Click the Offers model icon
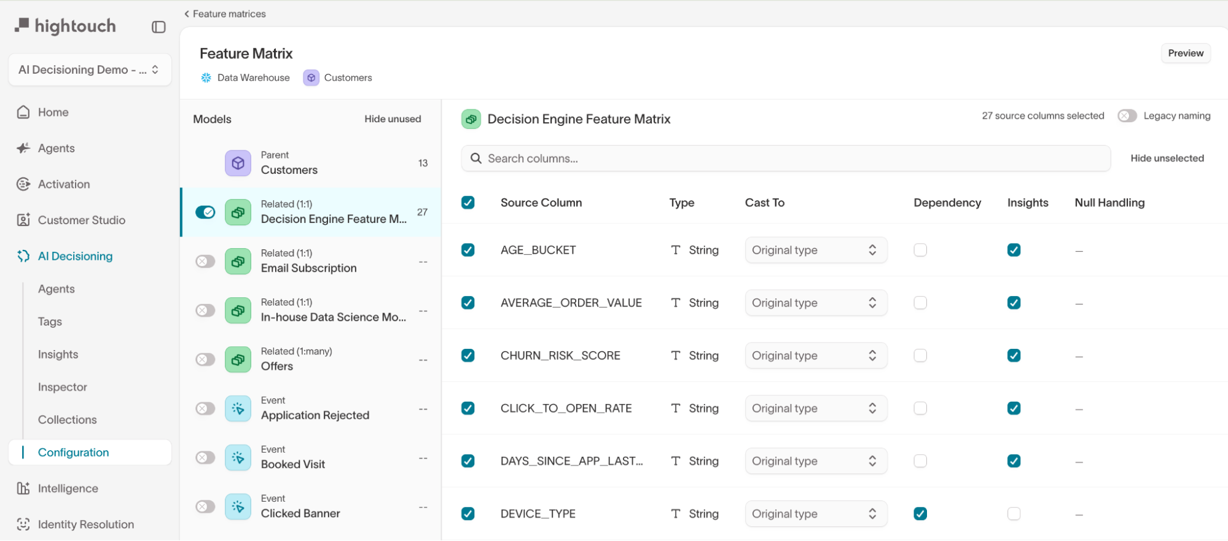Image resolution: width=1228 pixels, height=541 pixels. [x=238, y=359]
